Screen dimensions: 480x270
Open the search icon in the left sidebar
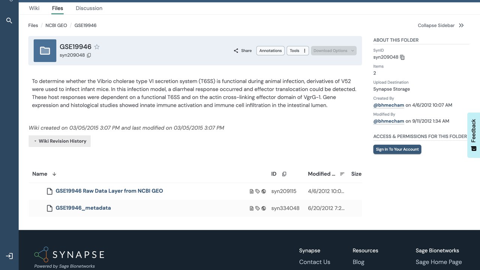point(9,21)
